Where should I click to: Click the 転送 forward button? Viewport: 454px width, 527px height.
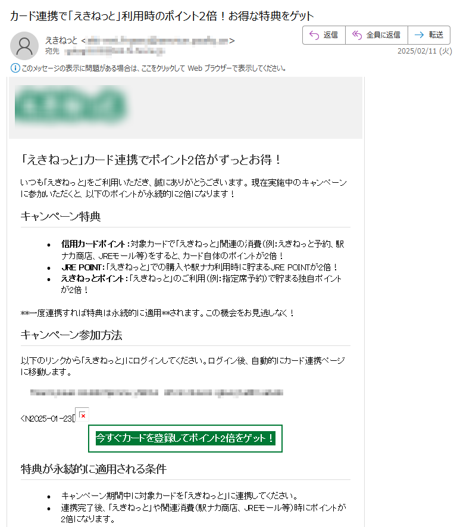(x=429, y=35)
